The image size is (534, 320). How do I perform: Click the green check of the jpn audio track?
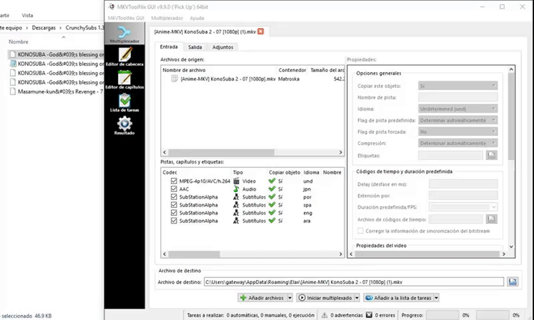click(x=272, y=189)
